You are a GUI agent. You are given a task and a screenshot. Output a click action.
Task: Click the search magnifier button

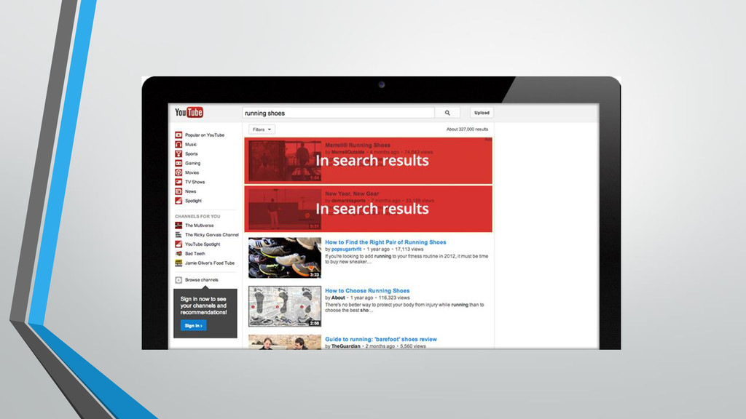(447, 113)
